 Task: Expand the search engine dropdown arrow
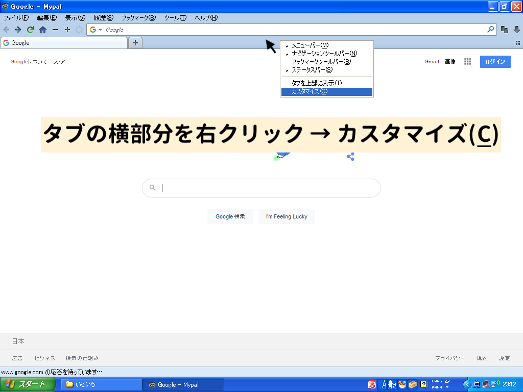pyautogui.click(x=100, y=30)
